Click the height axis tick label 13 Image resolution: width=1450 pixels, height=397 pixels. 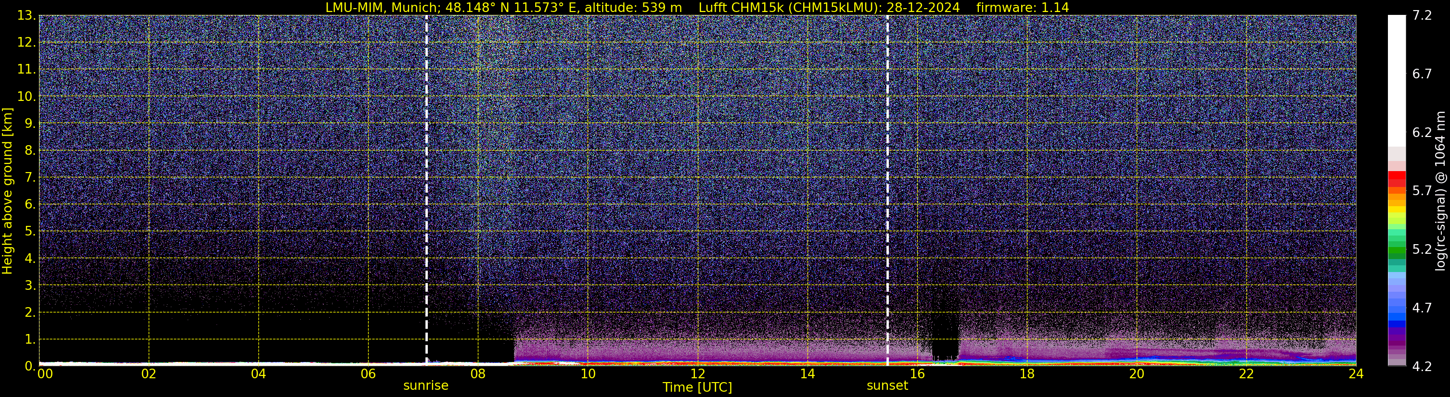tap(26, 16)
